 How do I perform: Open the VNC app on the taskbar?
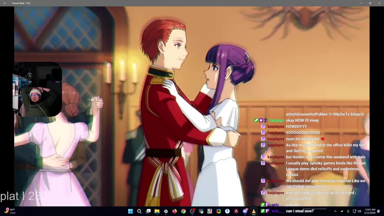point(210,211)
